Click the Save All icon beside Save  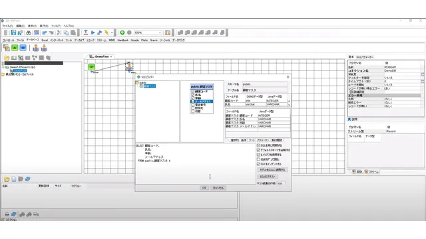[x=20, y=33]
